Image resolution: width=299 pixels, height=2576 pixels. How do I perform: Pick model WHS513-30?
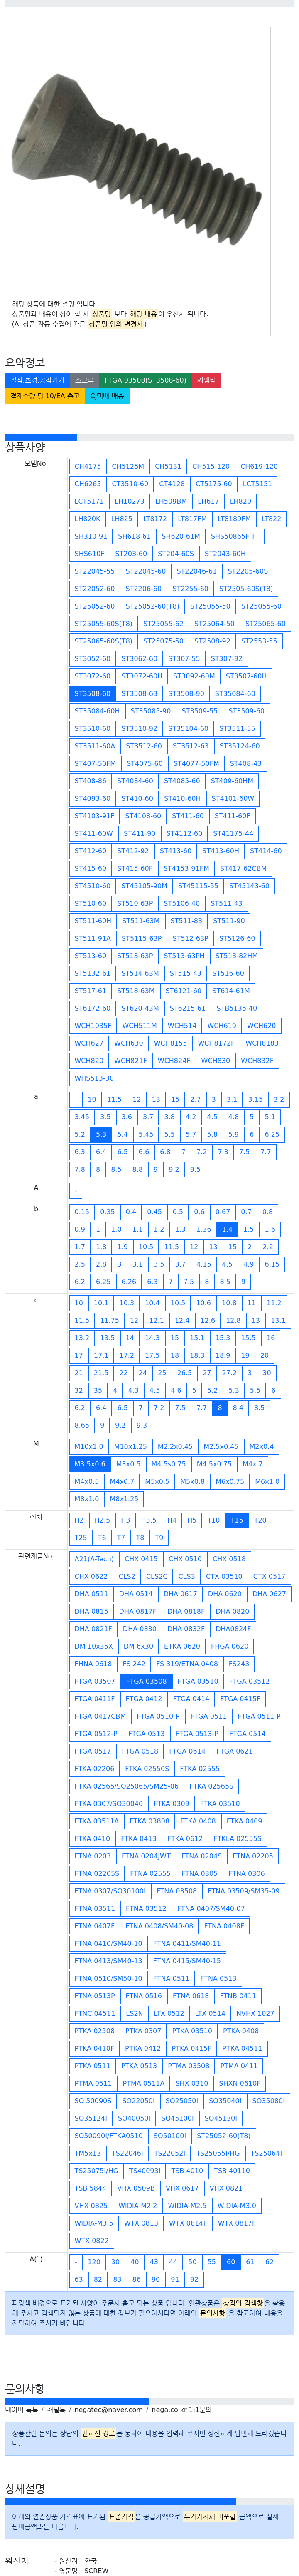(x=94, y=1078)
